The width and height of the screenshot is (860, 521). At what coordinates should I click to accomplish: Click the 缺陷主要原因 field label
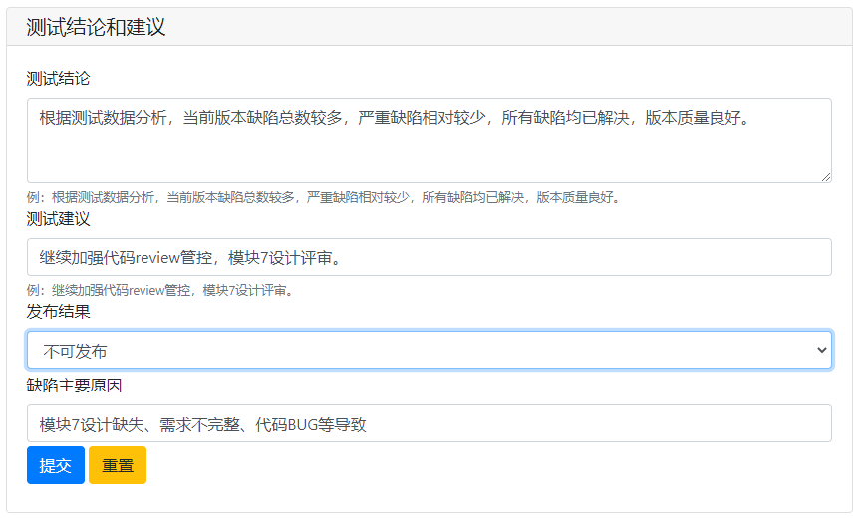(74, 385)
